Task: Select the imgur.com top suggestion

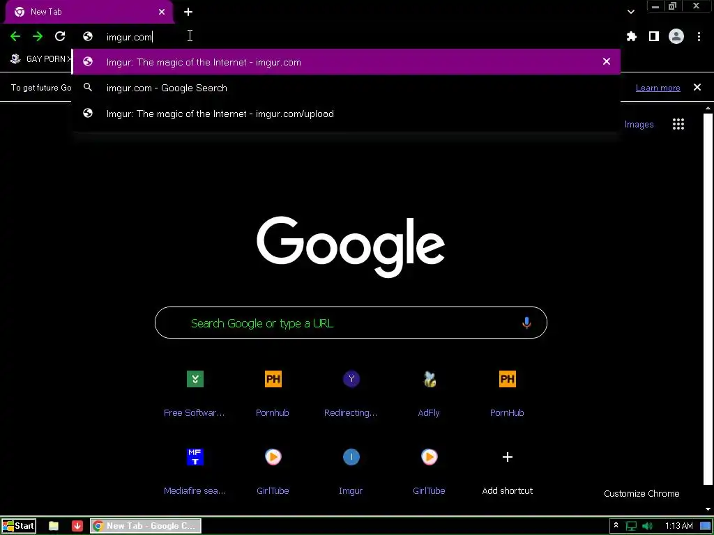Action: (x=347, y=62)
